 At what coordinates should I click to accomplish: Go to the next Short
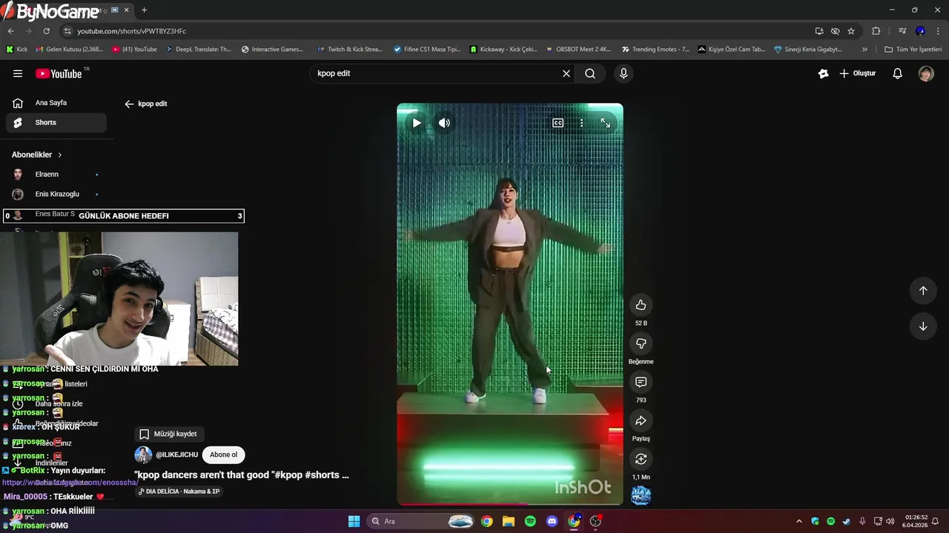click(x=923, y=326)
